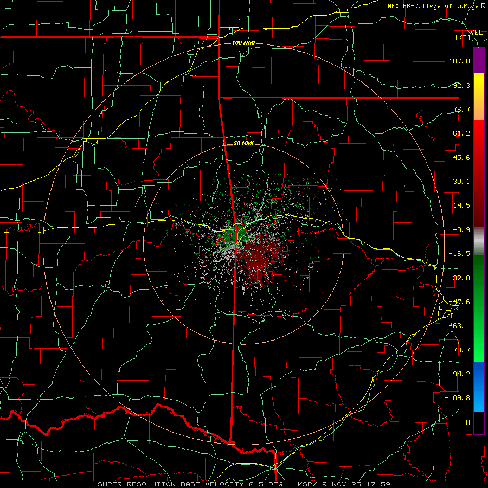Click the gray zero-velocity segment of color bar
The image size is (488, 488).
479,241
